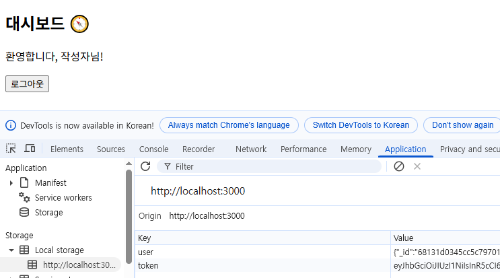Select http://localhost:30... storage entry
The image size is (500, 278).
pos(61,265)
